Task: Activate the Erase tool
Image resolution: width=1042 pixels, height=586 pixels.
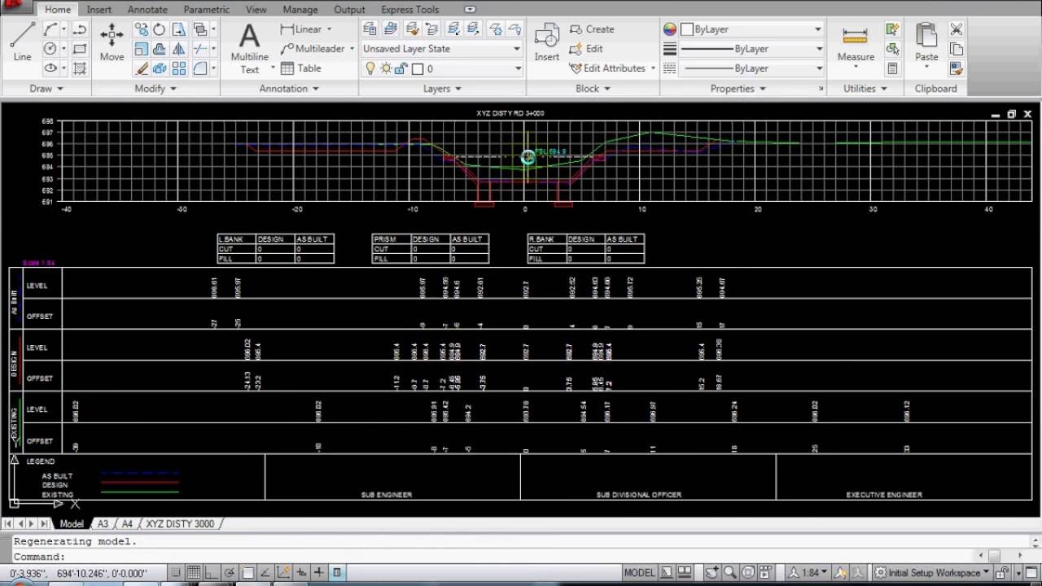Action: pos(142,68)
